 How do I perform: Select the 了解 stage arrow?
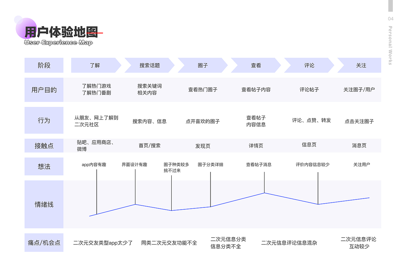click(95, 65)
